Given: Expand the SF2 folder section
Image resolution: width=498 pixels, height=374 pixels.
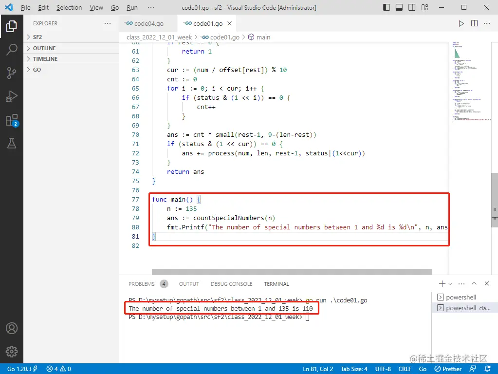Looking at the screenshot, I should (x=71, y=37).
